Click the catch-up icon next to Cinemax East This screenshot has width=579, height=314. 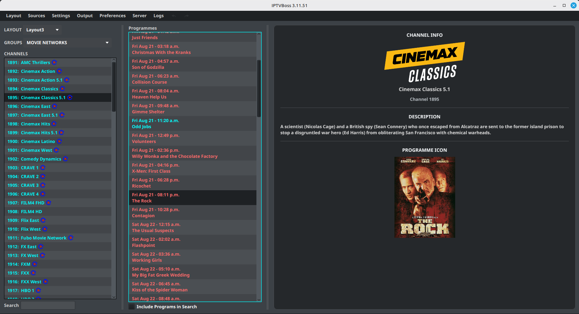tap(55, 106)
